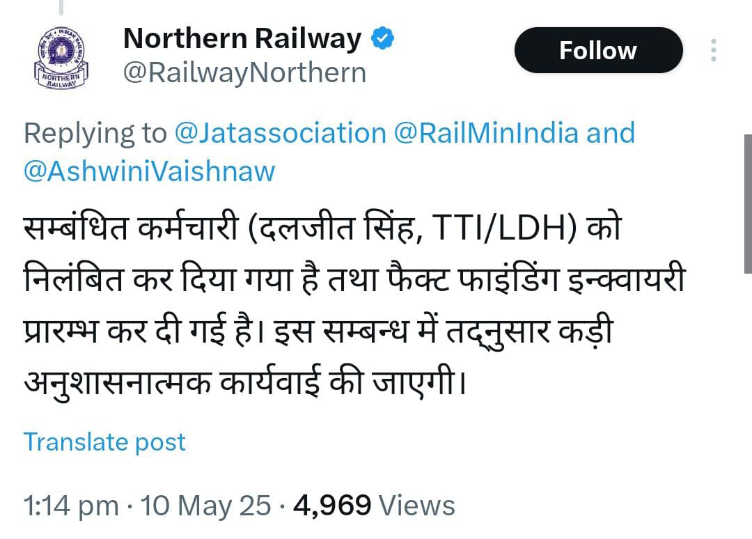View the 4,969 Views count
This screenshot has width=752, height=539.
point(374,506)
